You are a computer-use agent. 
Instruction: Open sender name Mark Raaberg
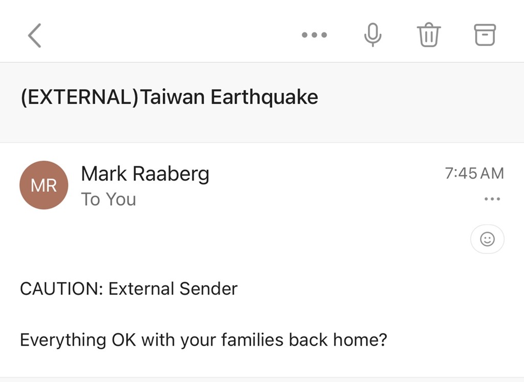pyautogui.click(x=145, y=174)
